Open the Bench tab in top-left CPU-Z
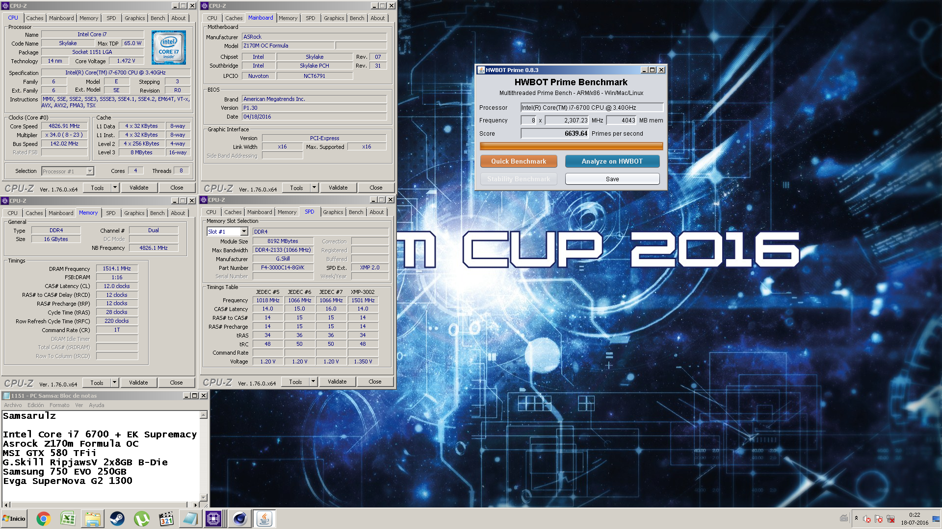 tap(157, 18)
